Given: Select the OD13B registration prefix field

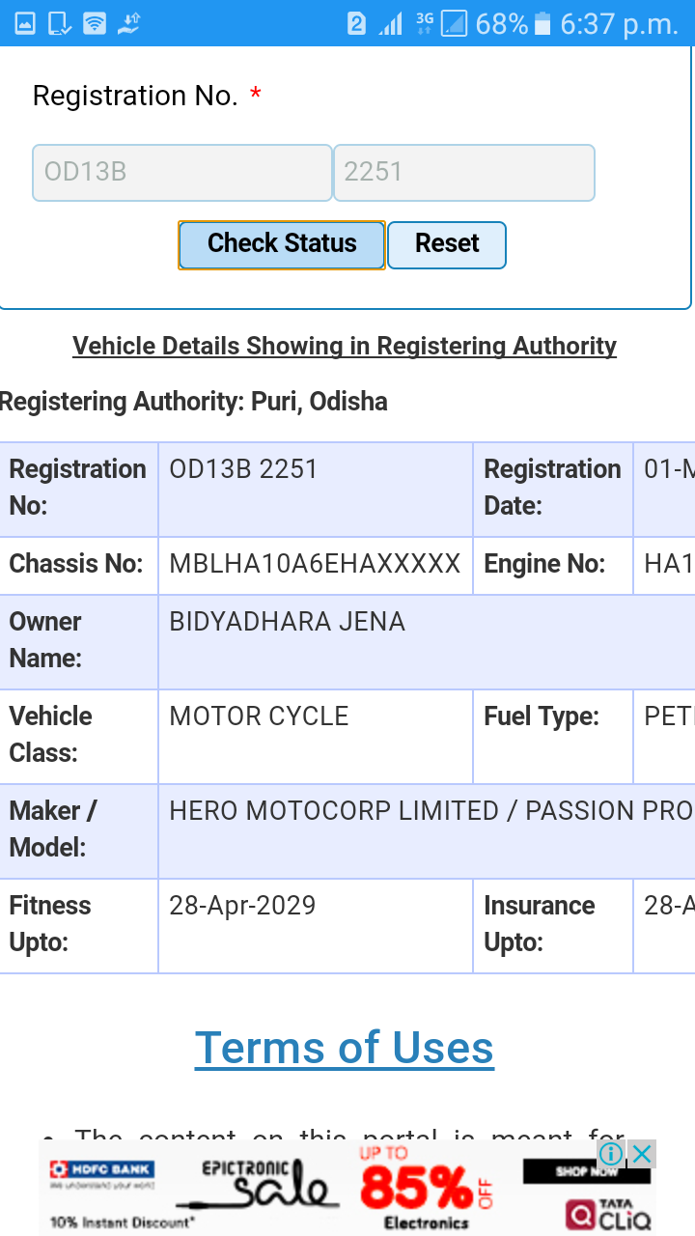Looking at the screenshot, I should pos(182,173).
